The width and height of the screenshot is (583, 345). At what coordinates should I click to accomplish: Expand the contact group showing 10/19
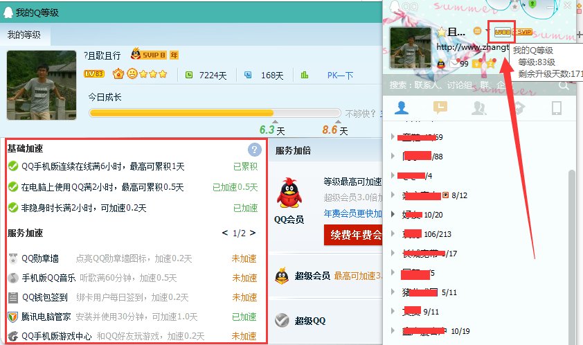tap(393, 330)
